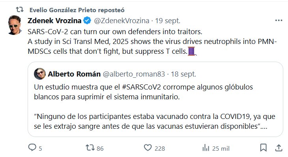Click the reply comment icon
The height and width of the screenshot is (157, 288).
point(32,148)
